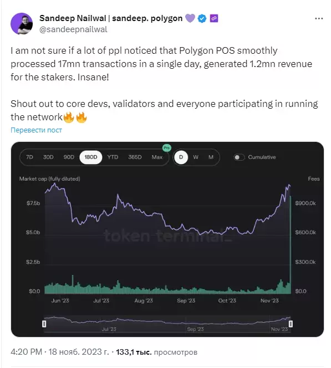331x368 pixels.
Task: Click the Перевести пост translate link
Action: click(x=36, y=130)
